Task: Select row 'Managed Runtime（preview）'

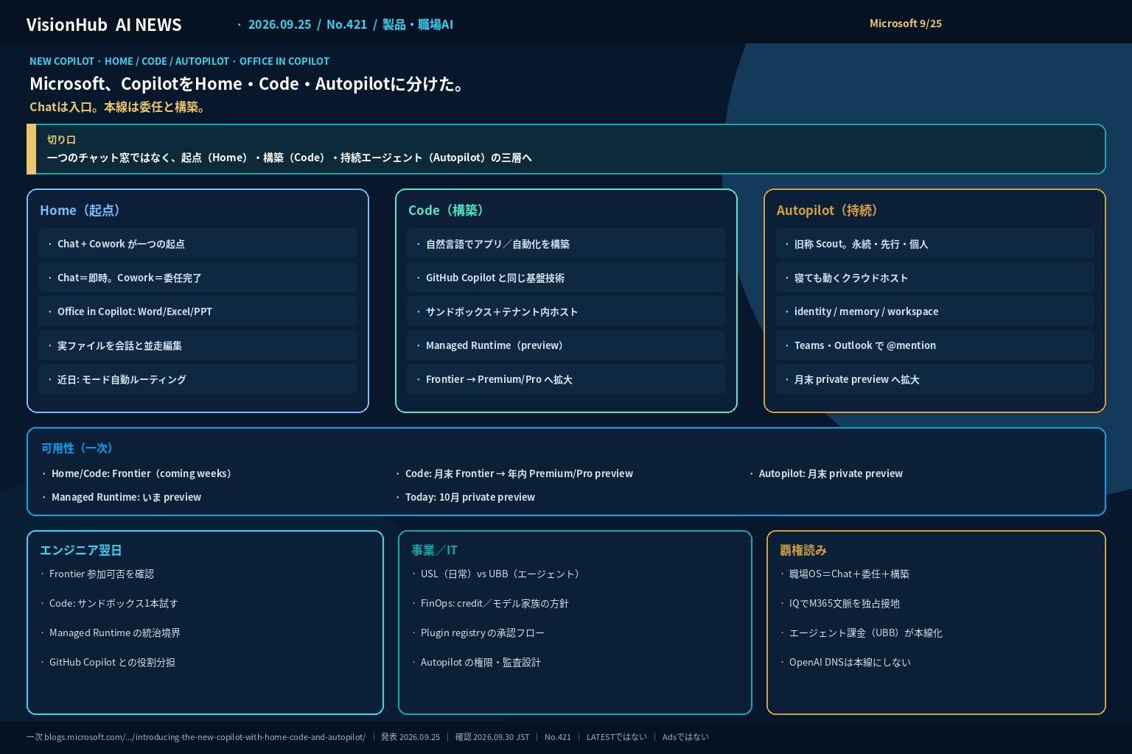Action: 566,345
